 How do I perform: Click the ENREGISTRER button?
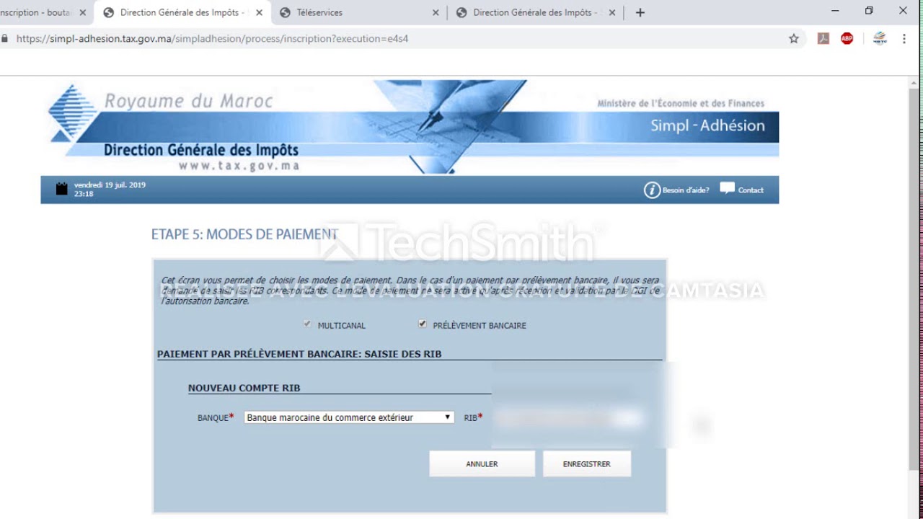pos(587,464)
